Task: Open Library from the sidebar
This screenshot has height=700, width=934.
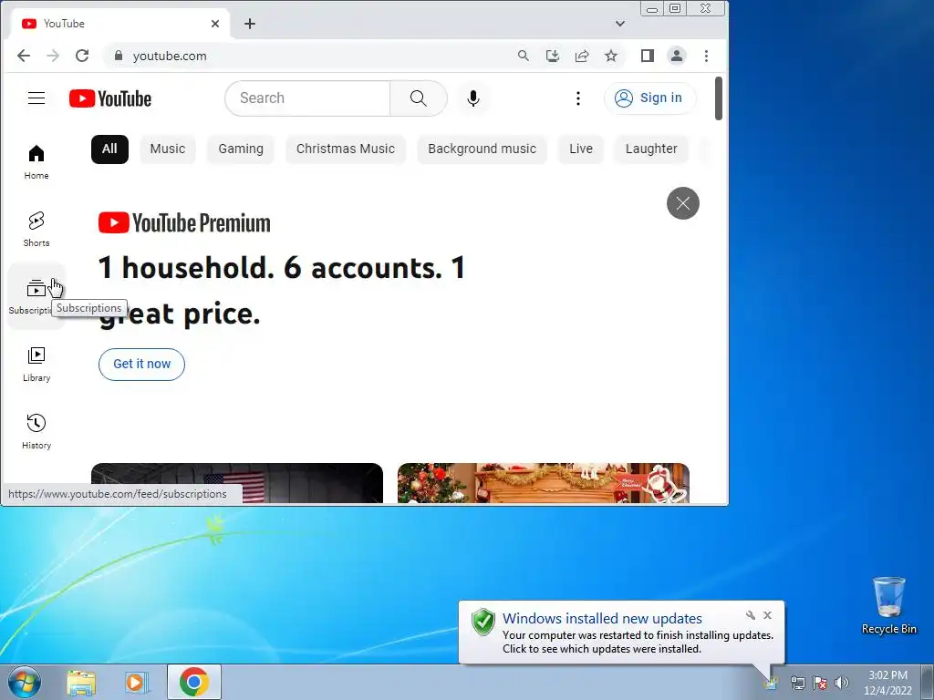Action: [x=36, y=365]
